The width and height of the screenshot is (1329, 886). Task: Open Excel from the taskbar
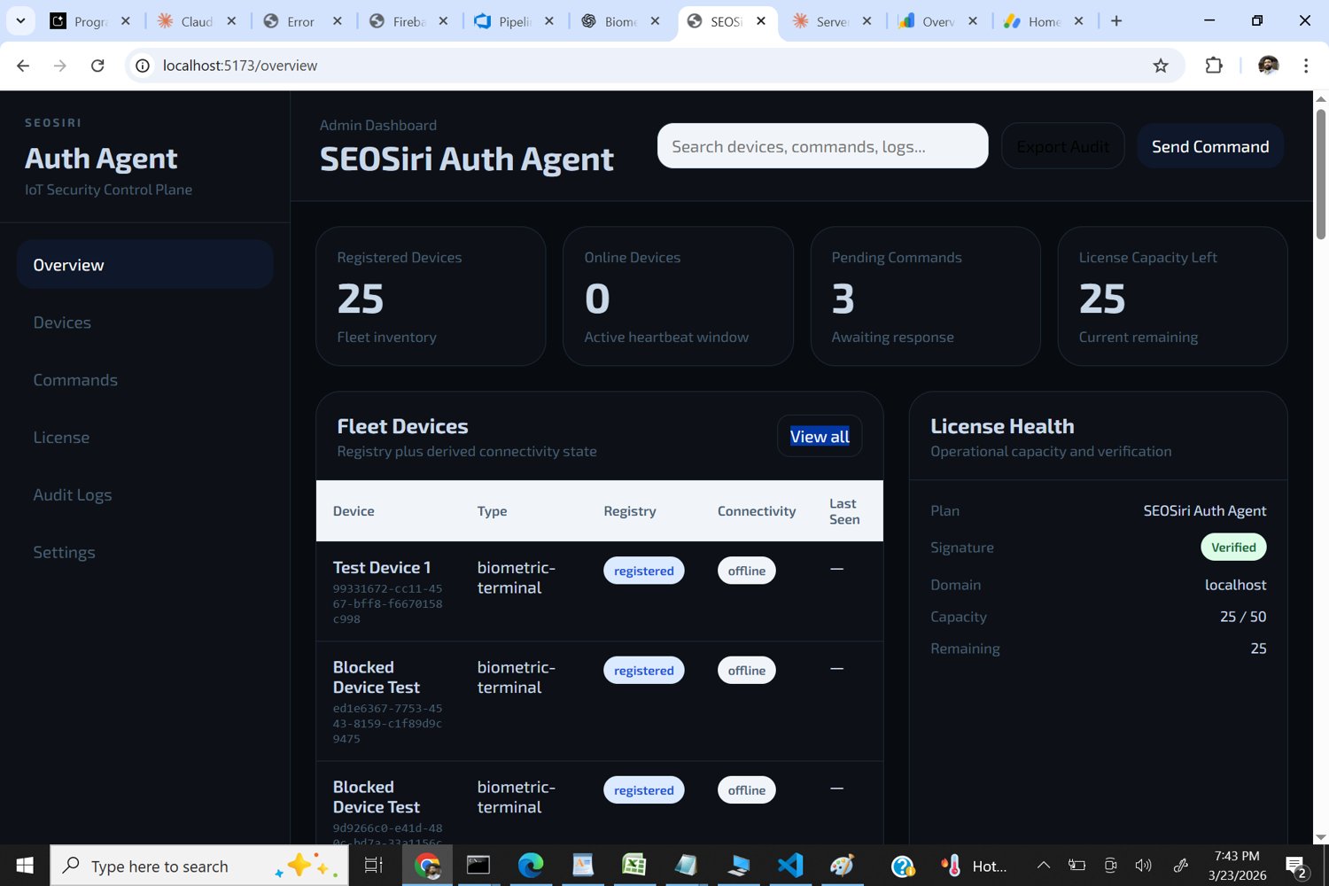tap(633, 866)
